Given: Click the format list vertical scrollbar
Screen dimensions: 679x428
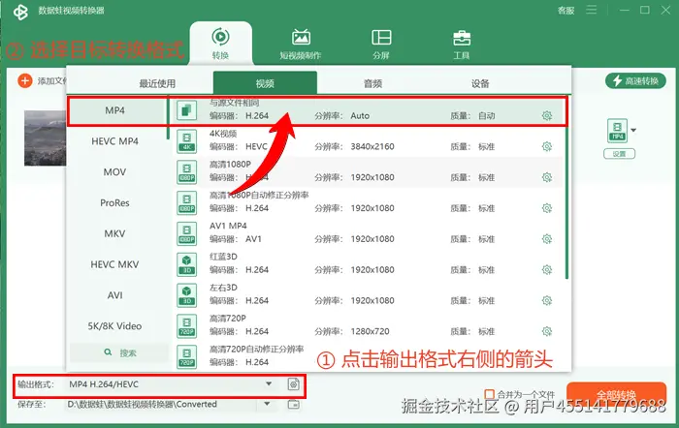Looking at the screenshot, I should point(168,118).
